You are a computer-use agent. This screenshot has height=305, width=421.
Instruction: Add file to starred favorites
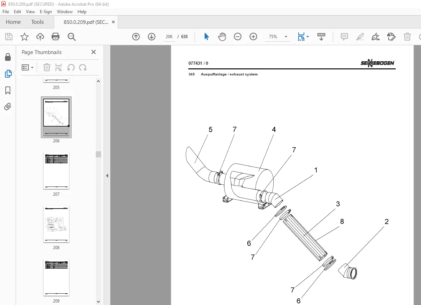click(25, 37)
